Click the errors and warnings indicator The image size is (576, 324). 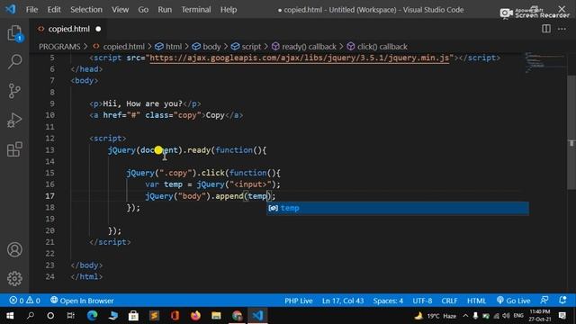click(24, 301)
